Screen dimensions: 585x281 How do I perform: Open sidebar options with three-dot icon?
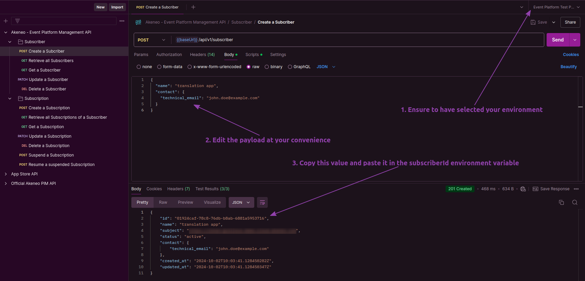122,21
